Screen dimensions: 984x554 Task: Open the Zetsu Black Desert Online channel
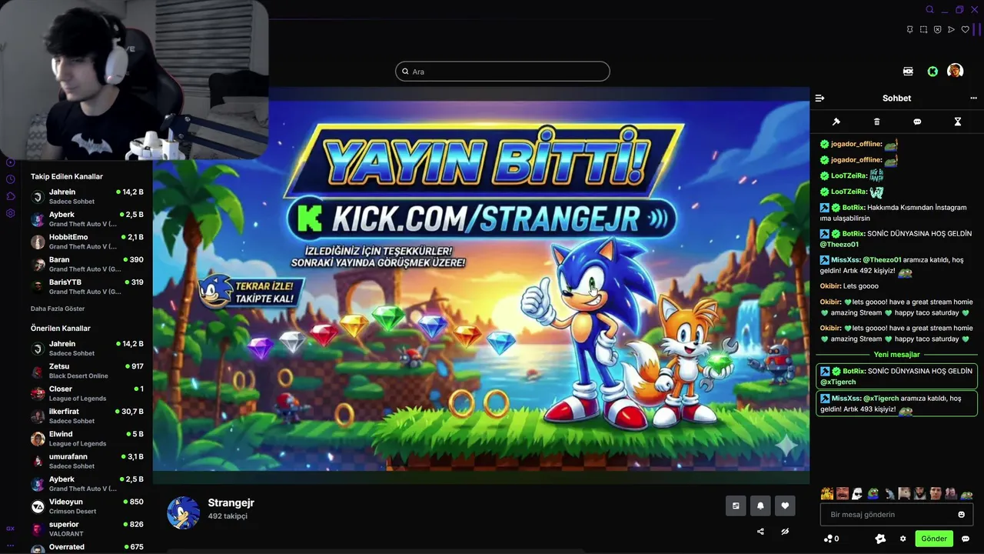pyautogui.click(x=87, y=371)
